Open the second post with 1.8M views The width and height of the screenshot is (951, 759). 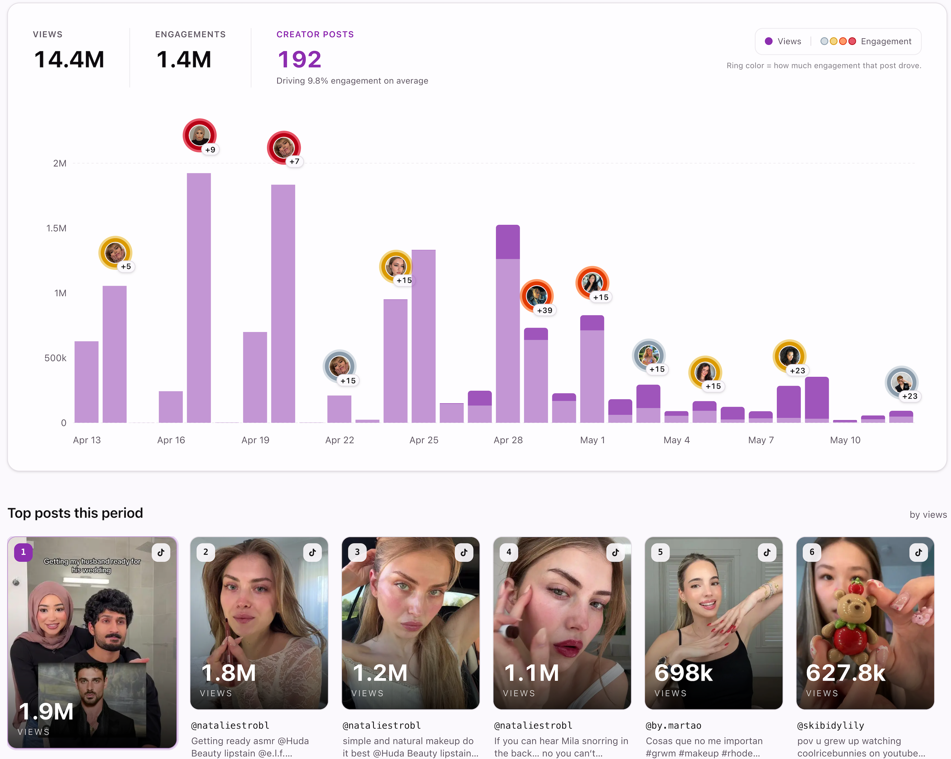[x=259, y=623]
